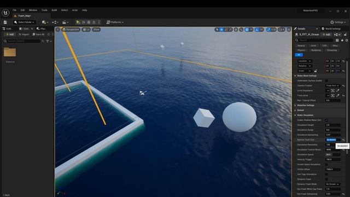Expand Waterline Settings section

click(x=295, y=105)
